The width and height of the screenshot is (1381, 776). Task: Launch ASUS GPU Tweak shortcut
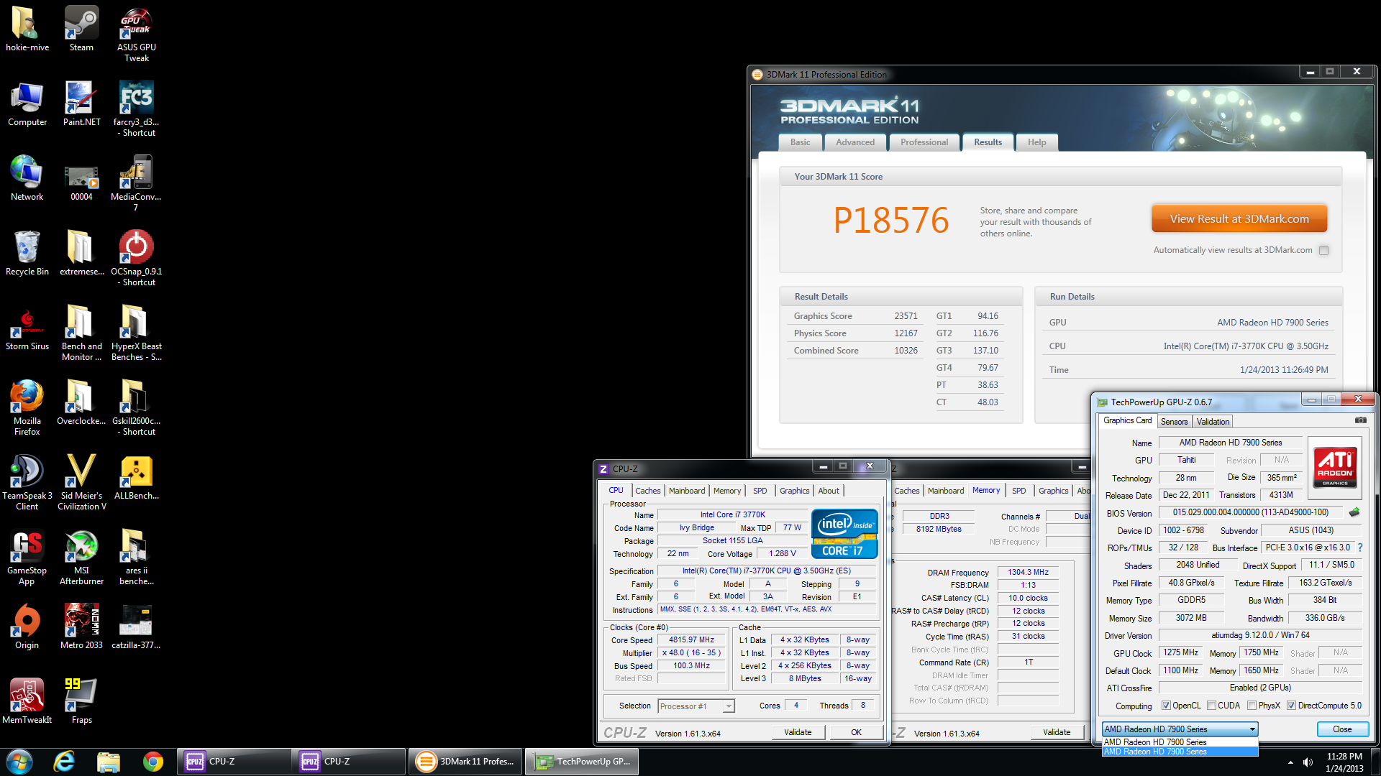pyautogui.click(x=136, y=34)
